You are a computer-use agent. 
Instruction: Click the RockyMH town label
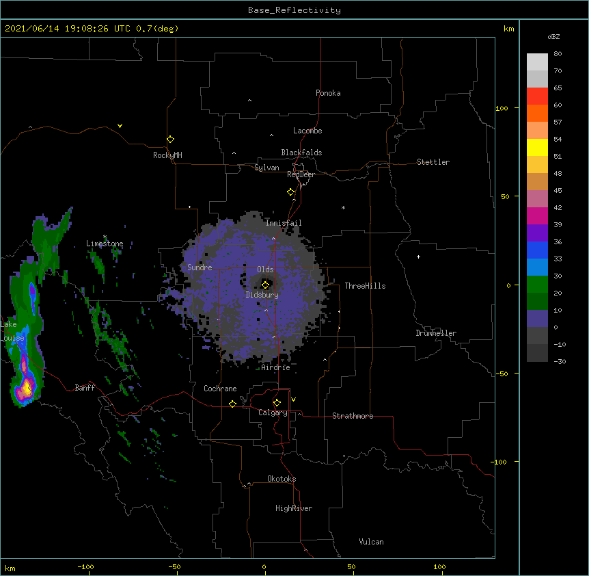click(x=167, y=155)
